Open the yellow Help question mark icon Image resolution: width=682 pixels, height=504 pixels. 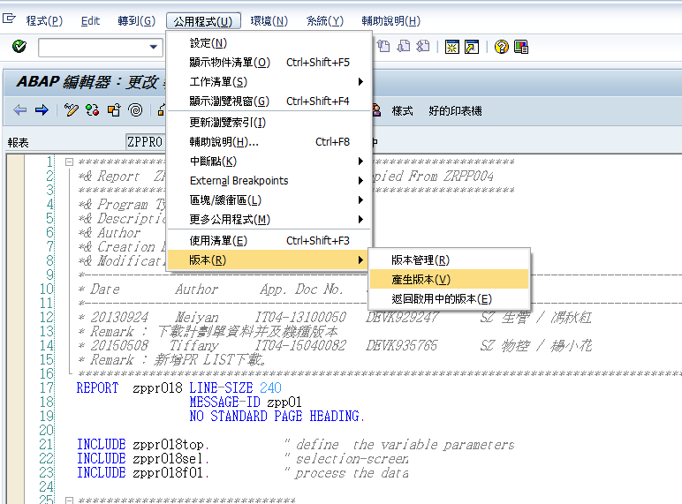pos(502,47)
